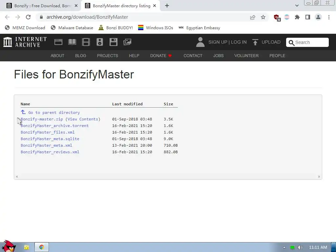Open the Angry Birds Start button

[x=9, y=246]
